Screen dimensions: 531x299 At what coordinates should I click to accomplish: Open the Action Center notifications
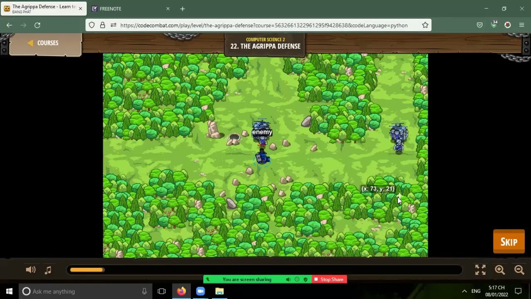[518, 291]
